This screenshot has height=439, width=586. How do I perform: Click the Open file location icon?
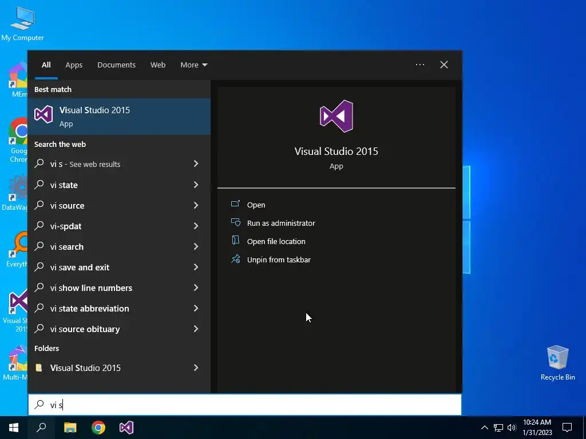click(x=235, y=241)
